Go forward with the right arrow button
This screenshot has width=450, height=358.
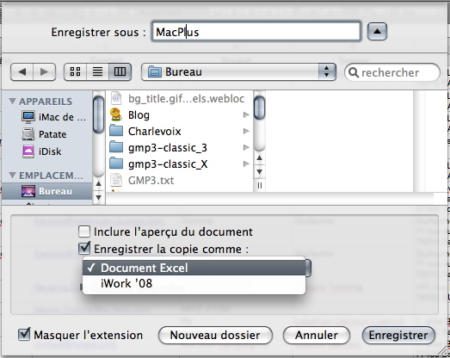coord(44,71)
